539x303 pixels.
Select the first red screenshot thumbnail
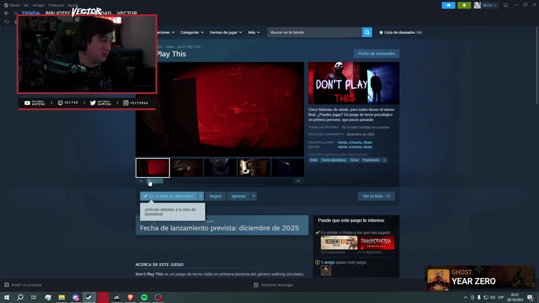pos(152,168)
